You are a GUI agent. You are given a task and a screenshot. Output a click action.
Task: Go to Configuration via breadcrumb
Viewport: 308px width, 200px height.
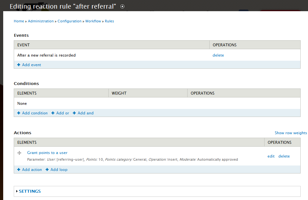[69, 21]
